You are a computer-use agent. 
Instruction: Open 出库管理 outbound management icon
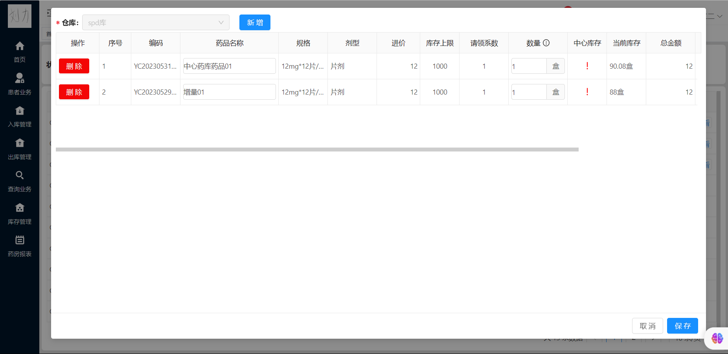click(20, 143)
